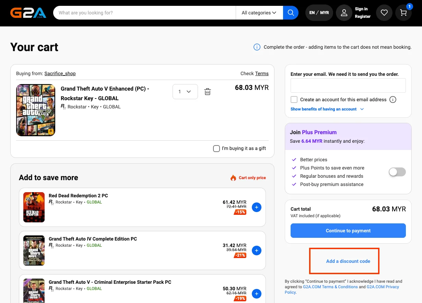Click Red Dead Redemption 2 PC title
422x303 pixels.
click(78, 196)
